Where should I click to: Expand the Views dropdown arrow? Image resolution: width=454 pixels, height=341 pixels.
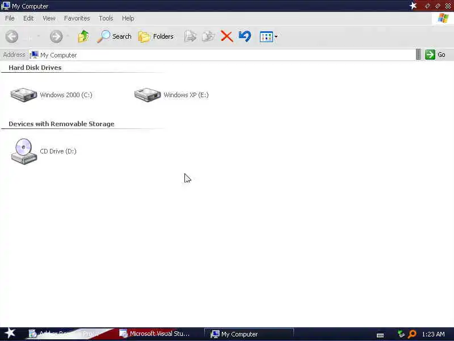point(276,37)
